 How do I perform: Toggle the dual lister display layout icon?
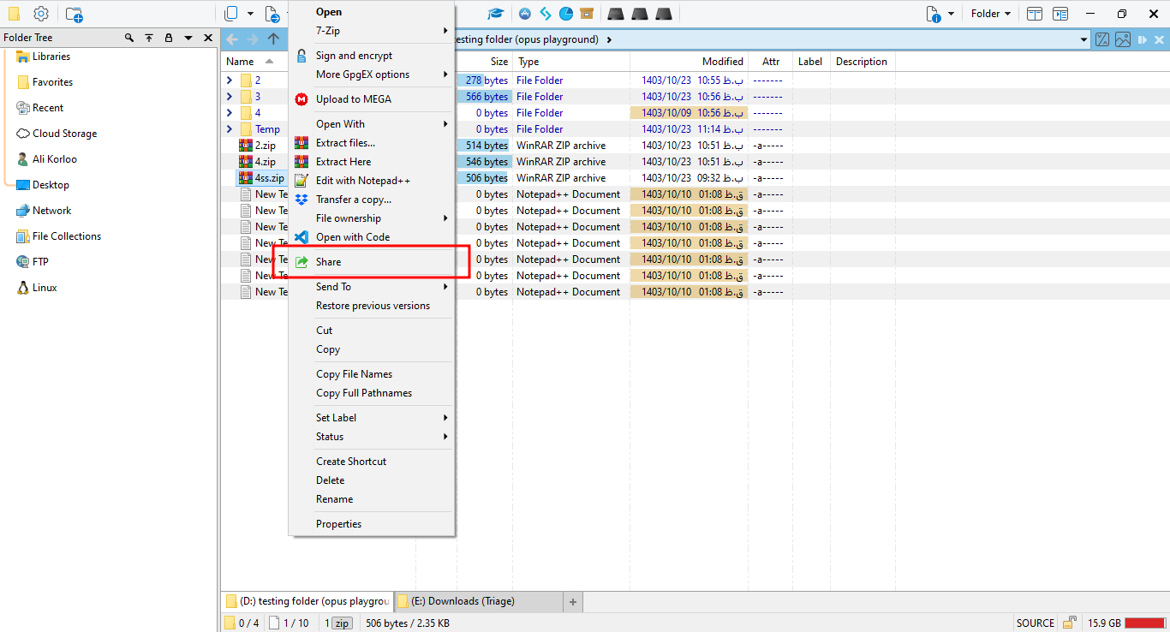[1035, 14]
